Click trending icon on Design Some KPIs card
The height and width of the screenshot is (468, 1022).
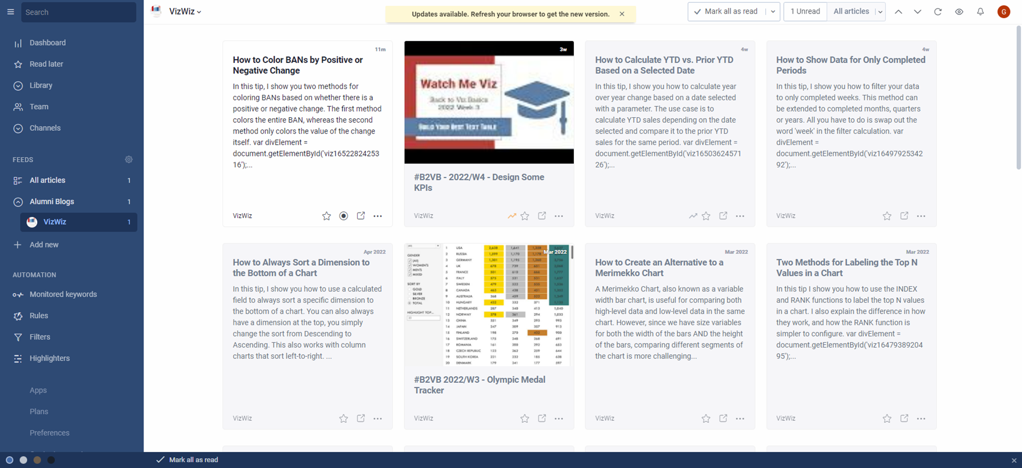pos(512,216)
